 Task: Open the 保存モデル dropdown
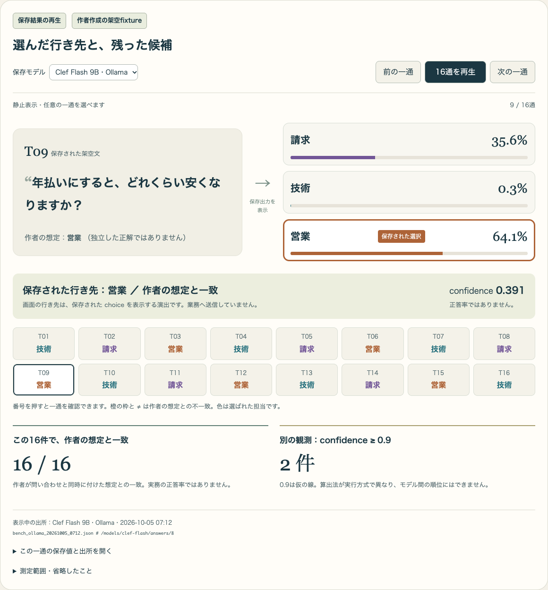click(x=94, y=72)
